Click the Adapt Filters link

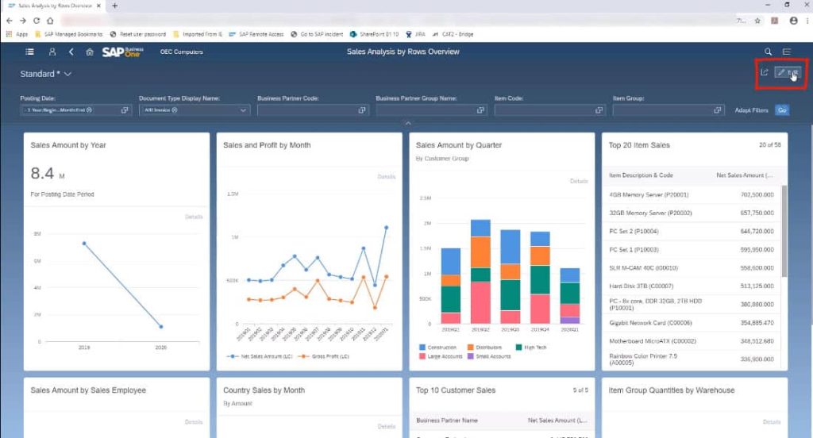pyautogui.click(x=751, y=110)
